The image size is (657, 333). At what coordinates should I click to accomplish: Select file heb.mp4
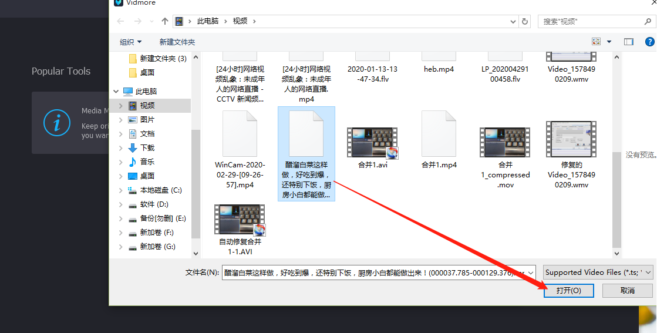point(439,69)
